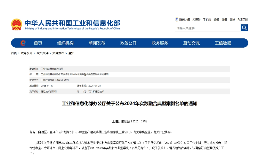Screen dimensions: 257x159
Task: Open the 政务服务 navigation menu item
Action: click(160, 43)
